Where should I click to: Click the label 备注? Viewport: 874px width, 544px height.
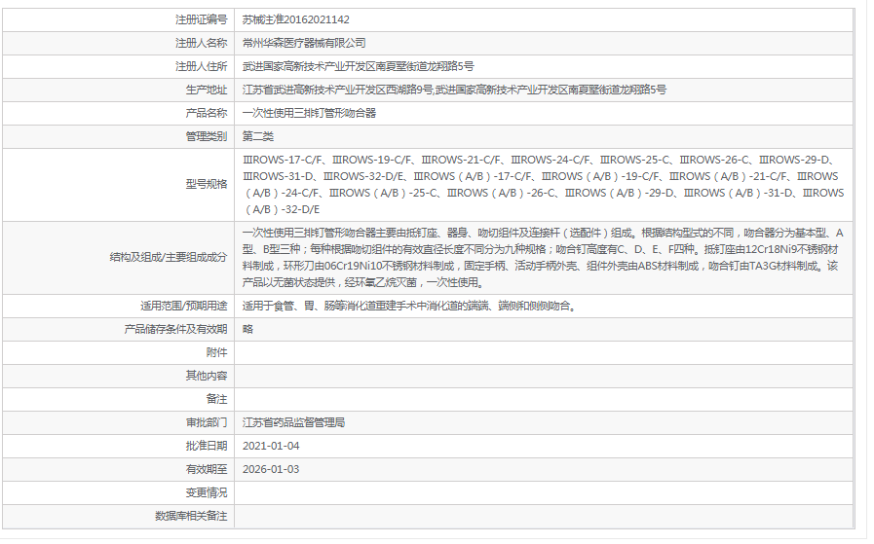tap(217, 400)
